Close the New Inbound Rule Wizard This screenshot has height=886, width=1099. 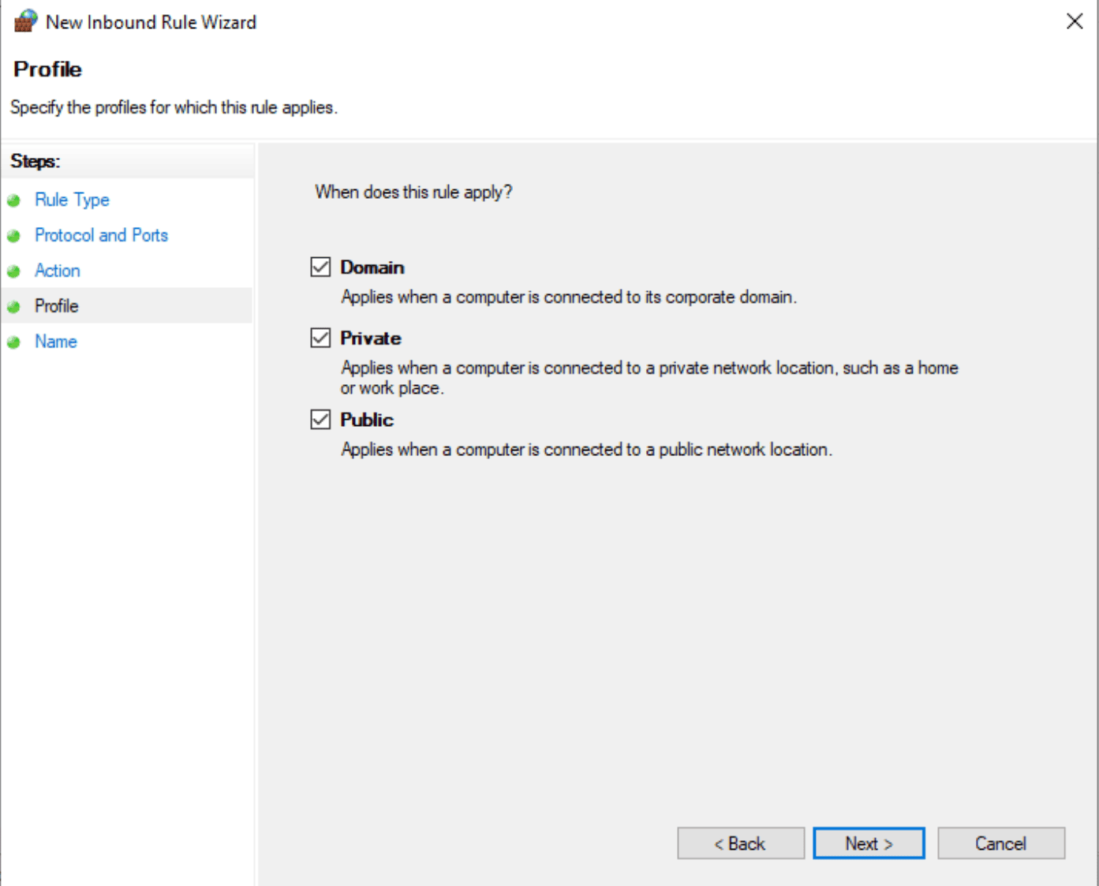click(x=1075, y=21)
